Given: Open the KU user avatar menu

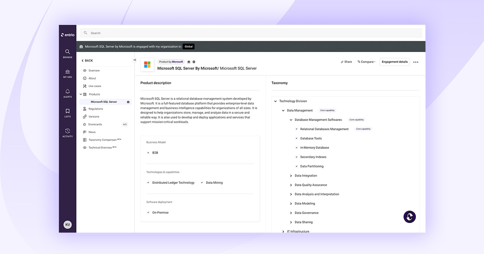Looking at the screenshot, I should pos(67,225).
